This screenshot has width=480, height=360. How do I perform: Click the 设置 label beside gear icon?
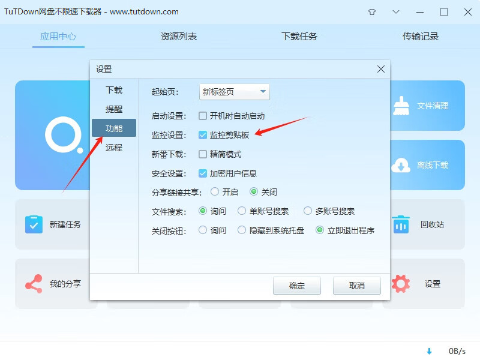tap(433, 284)
